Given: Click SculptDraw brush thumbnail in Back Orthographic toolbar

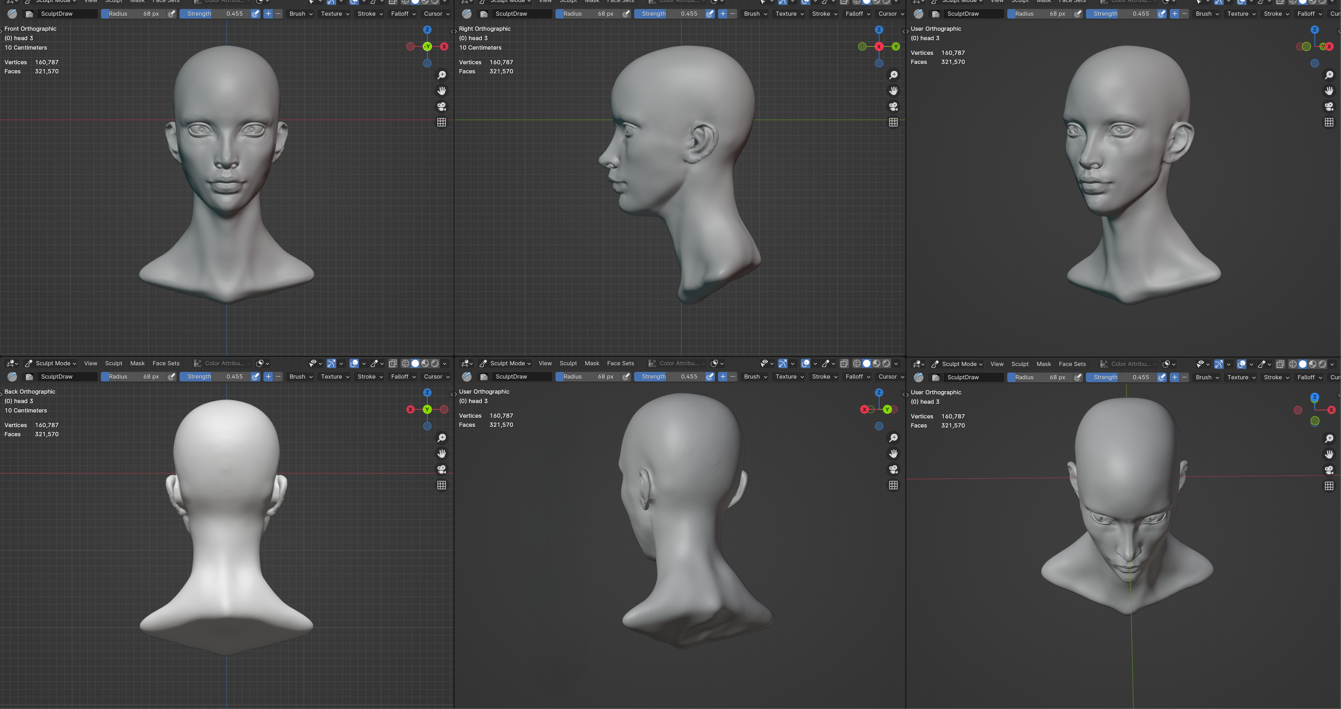Looking at the screenshot, I should pos(30,377).
